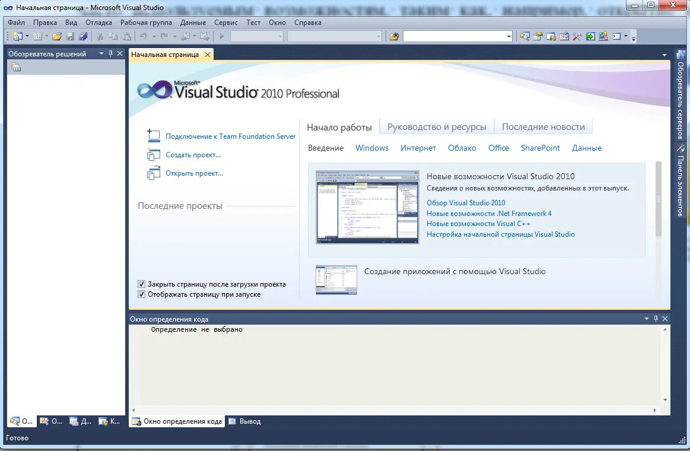Click the Find in Files binoculars icon
690x451 pixels.
point(394,37)
